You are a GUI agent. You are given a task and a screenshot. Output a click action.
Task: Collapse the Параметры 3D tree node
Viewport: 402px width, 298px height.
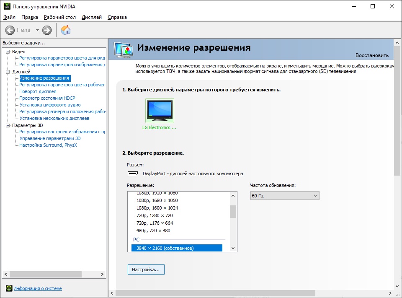[x=8, y=125]
